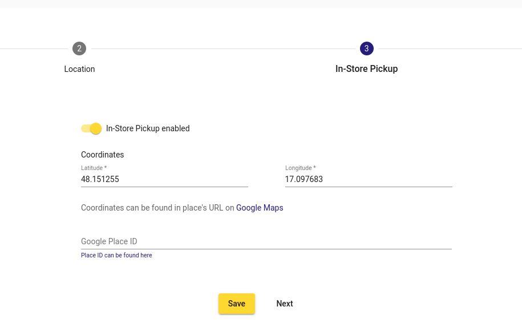Click the Coordinates section heading
The height and width of the screenshot is (327, 522).
coord(103,155)
